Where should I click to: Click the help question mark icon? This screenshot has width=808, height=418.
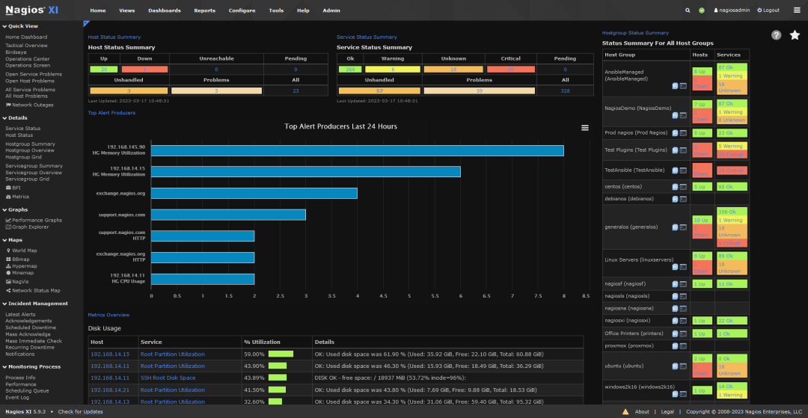point(777,35)
